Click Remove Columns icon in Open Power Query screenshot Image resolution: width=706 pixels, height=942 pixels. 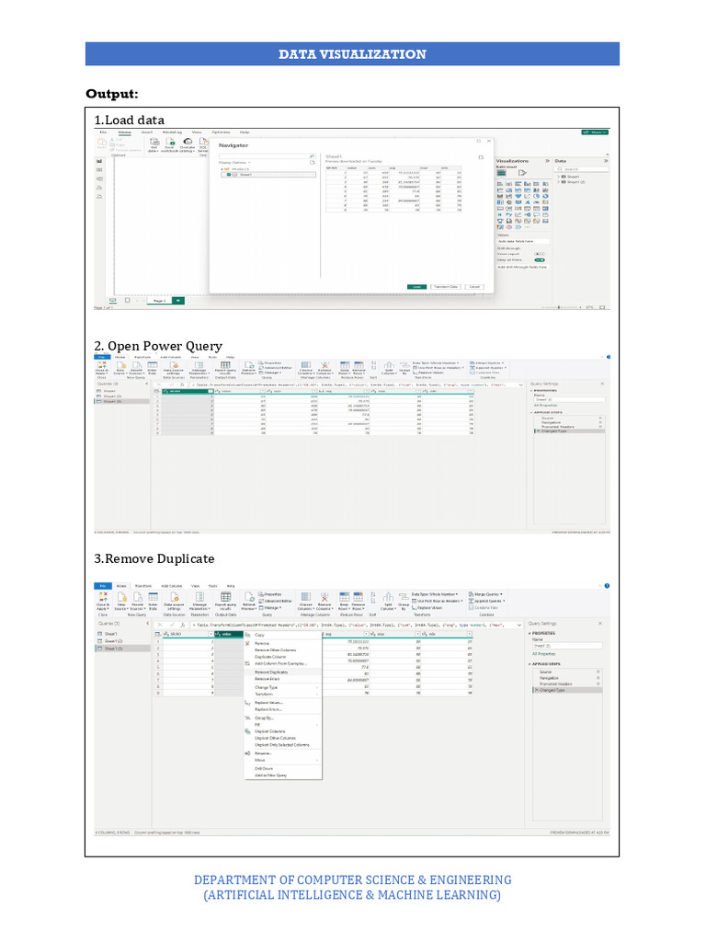325,364
